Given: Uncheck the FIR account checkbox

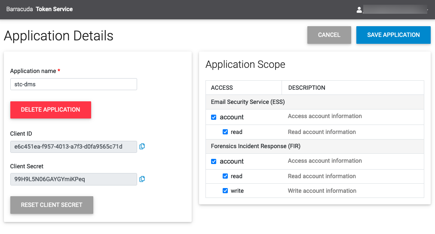Looking at the screenshot, I should click(214, 161).
